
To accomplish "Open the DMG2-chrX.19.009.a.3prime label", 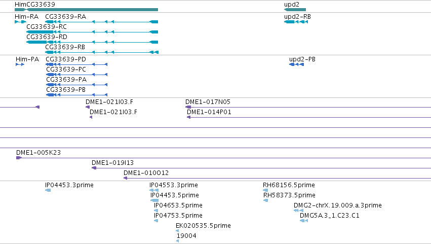I will tap(338, 205).
